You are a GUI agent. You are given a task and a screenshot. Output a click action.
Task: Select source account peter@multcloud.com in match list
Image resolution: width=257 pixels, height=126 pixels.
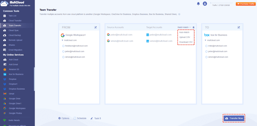(x=120, y=35)
